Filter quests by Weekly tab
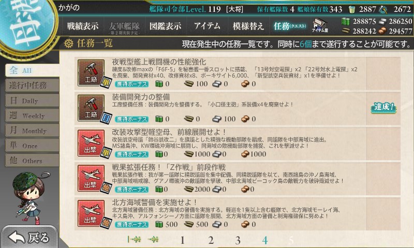Screen dimensions: 414x248 pyautogui.click(x=32, y=116)
